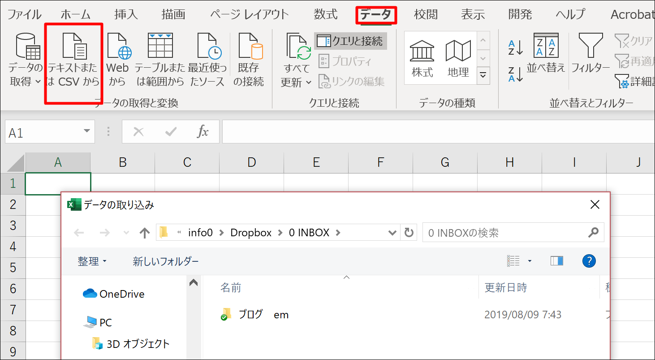Select row 5 header
The image size is (655, 360).
13,268
